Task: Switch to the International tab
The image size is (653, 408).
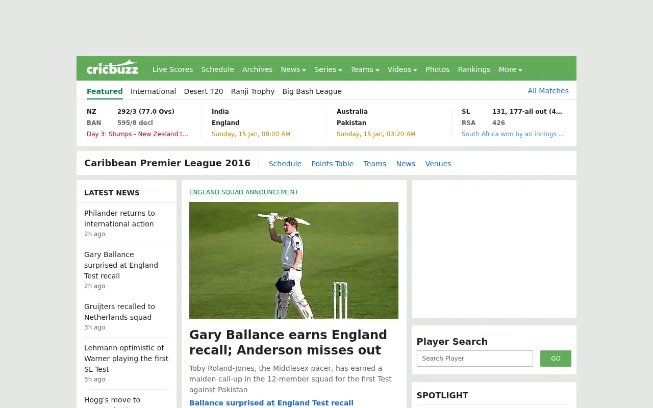Action: coord(153,91)
